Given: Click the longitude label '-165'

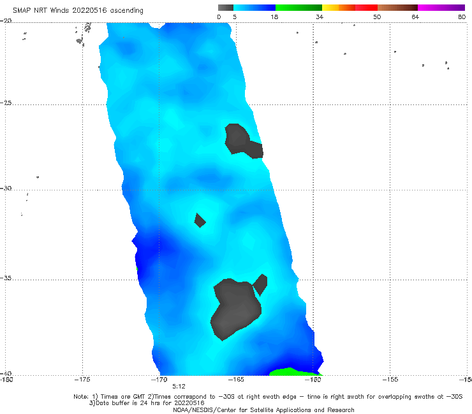Looking at the screenshot, I should (236, 380).
